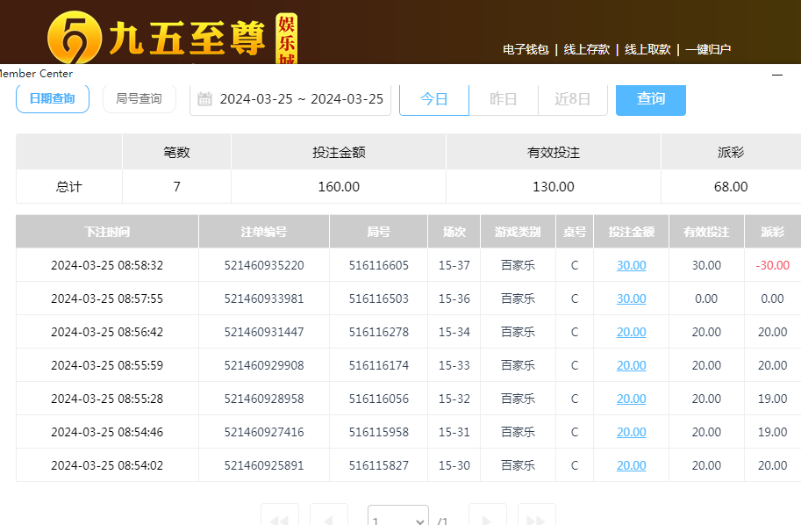Open 20.00 bet link for order 521460925891
This screenshot has height=525, width=801.
tap(632, 465)
